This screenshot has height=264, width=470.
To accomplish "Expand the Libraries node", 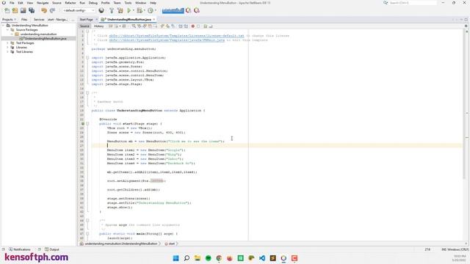I will [x=7, y=47].
